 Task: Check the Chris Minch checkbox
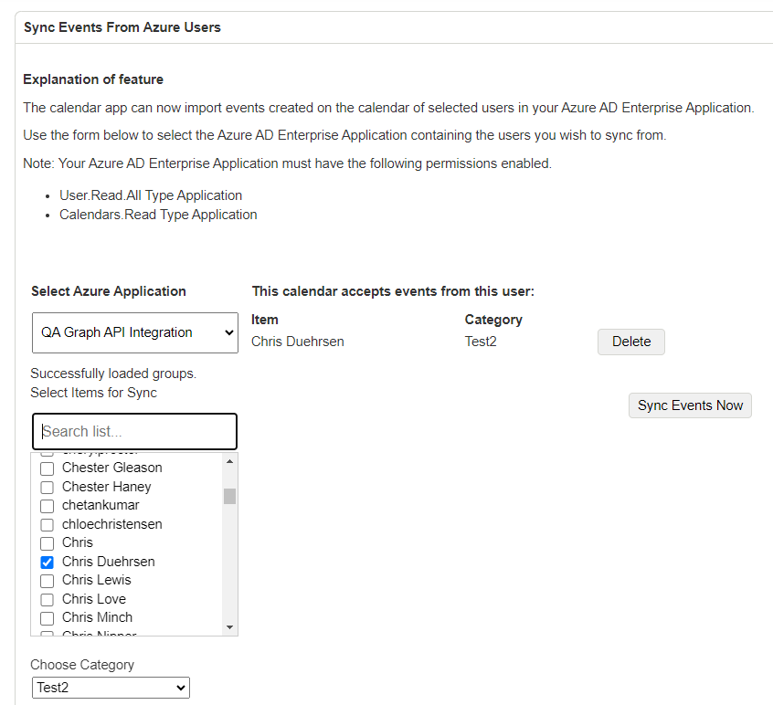coord(47,618)
